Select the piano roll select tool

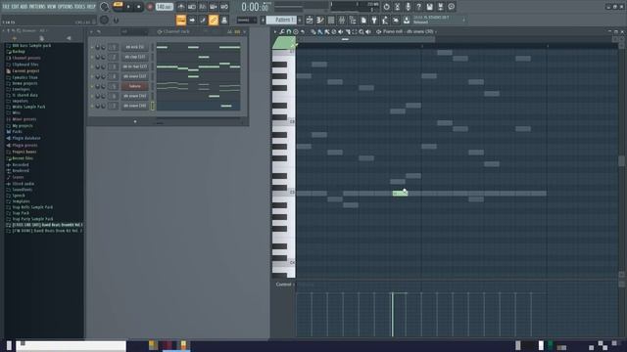pos(355,31)
